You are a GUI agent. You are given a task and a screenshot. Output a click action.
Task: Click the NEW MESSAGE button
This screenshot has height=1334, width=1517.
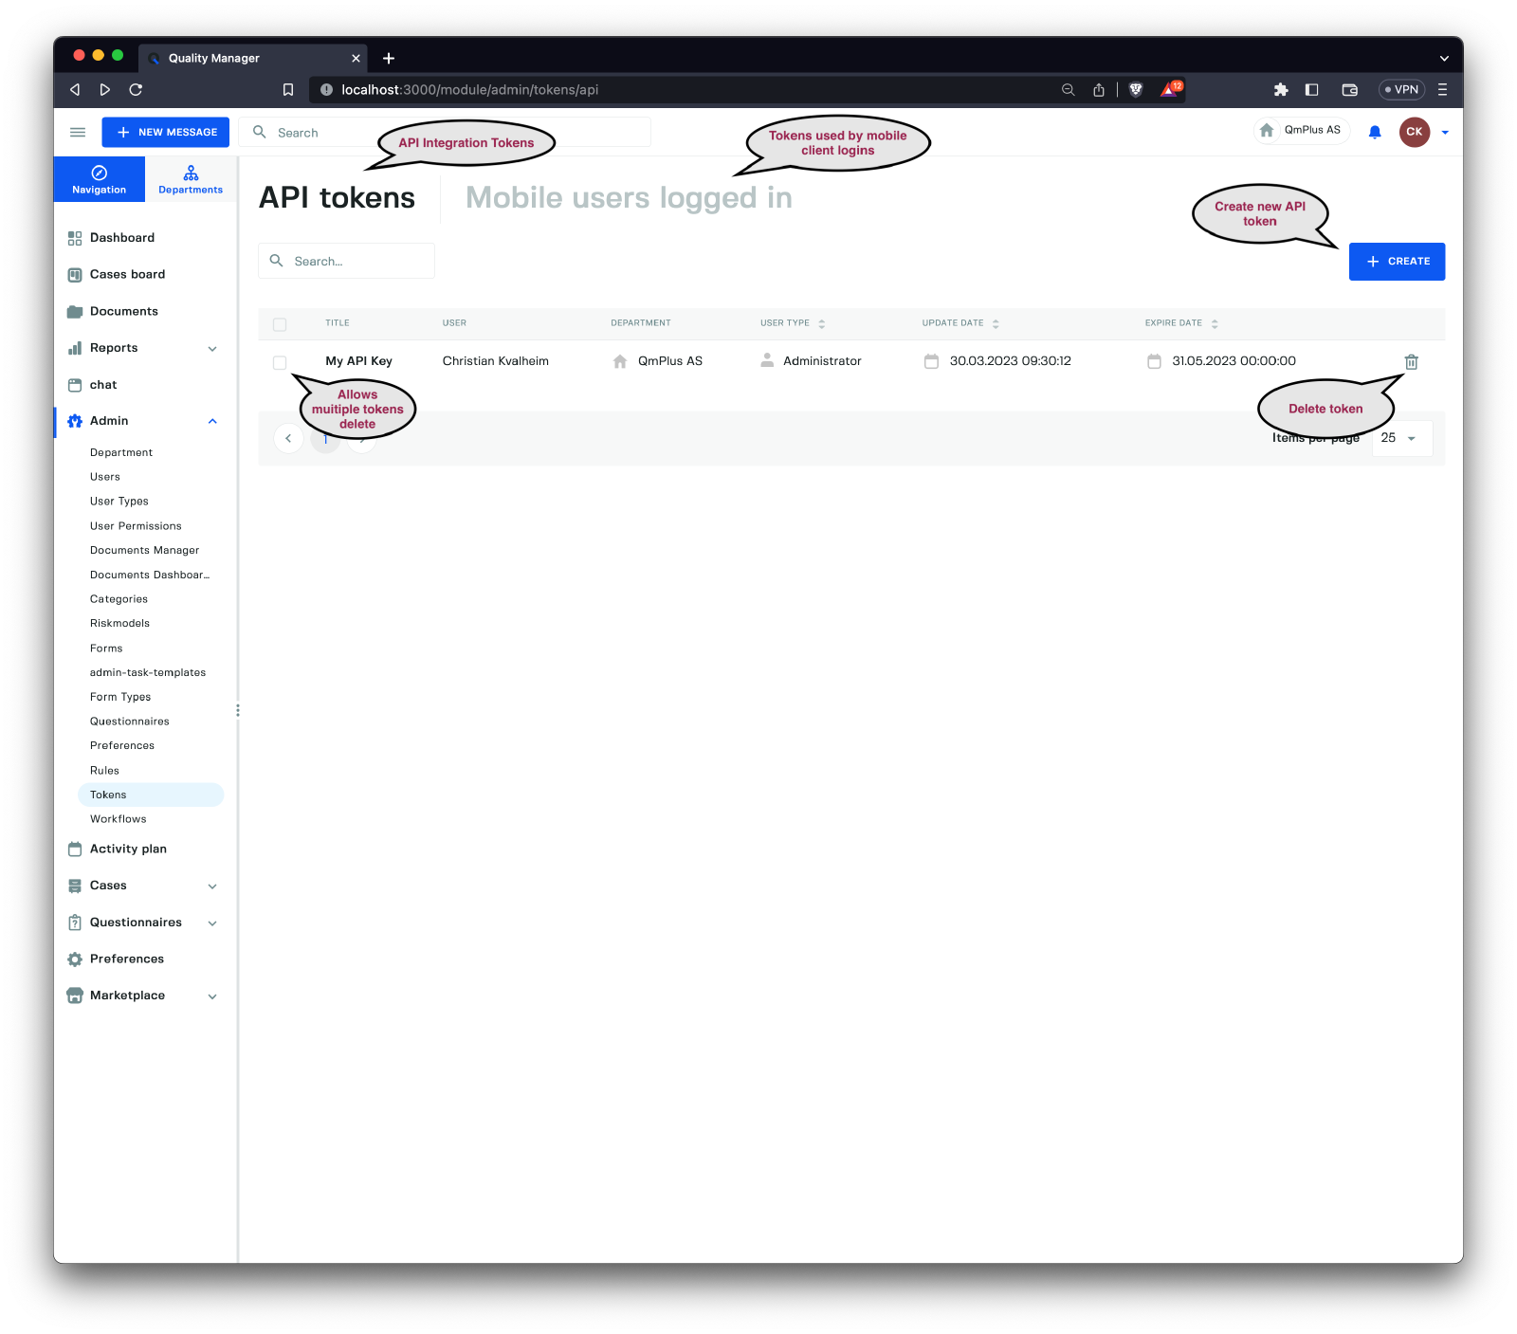[x=166, y=133]
